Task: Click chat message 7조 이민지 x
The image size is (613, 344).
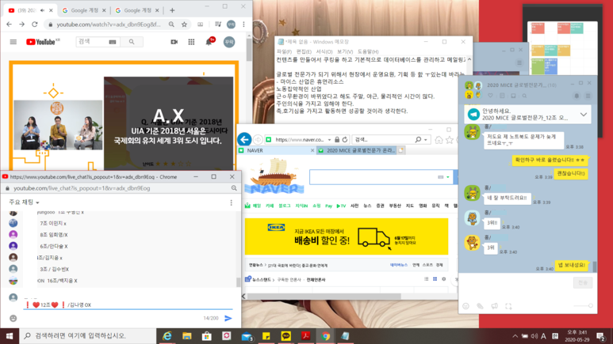Action: (x=53, y=224)
